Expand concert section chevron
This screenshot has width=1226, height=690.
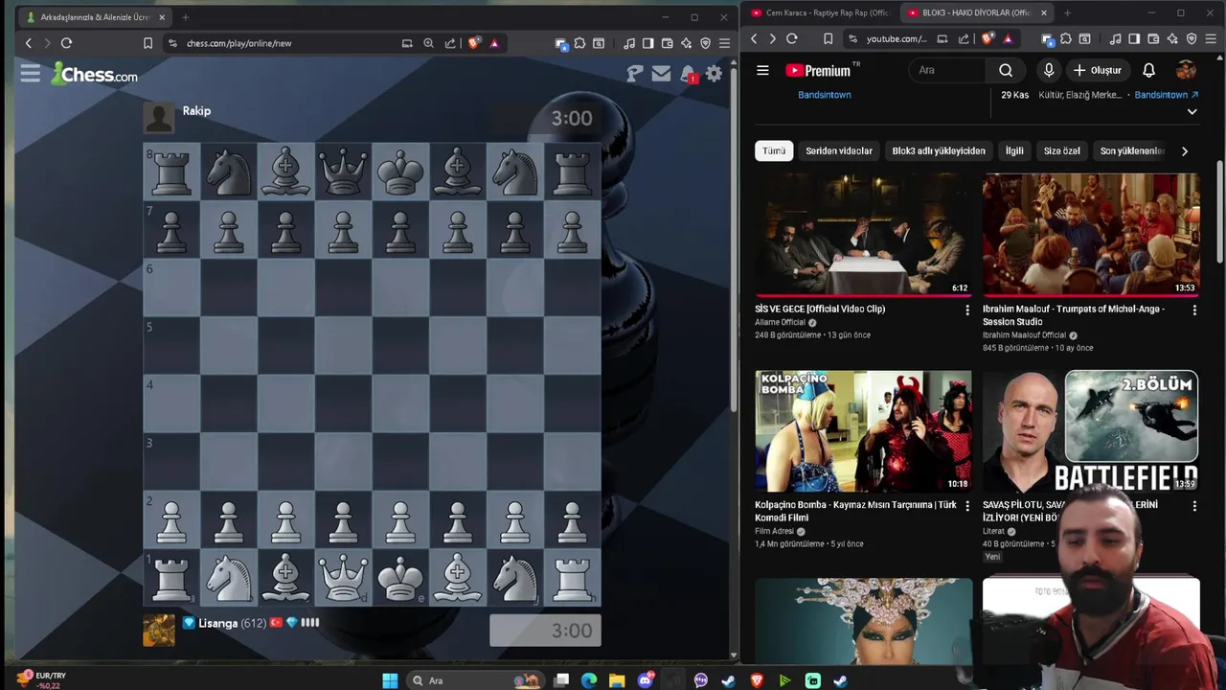[1192, 112]
